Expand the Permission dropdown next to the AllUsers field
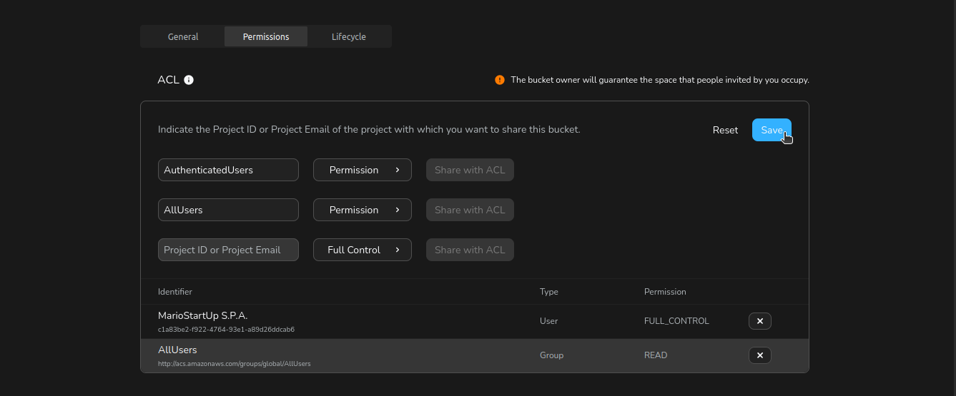This screenshot has height=396, width=956. point(362,210)
